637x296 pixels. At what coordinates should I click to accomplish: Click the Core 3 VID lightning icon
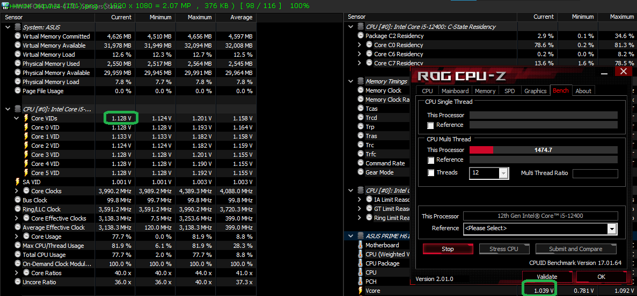tap(26, 155)
